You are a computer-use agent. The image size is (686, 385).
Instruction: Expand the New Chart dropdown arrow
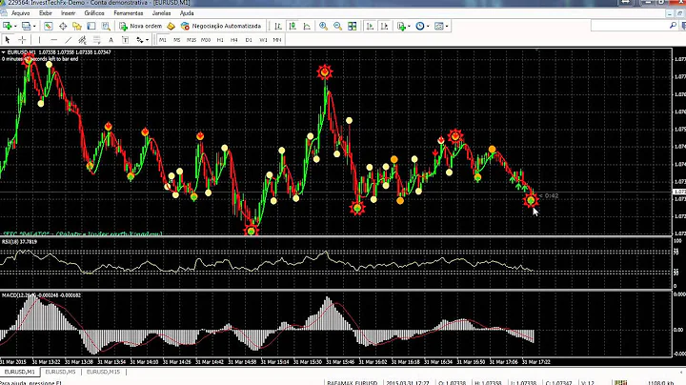click(15, 27)
